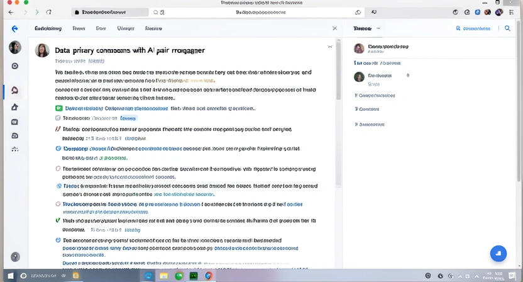Click the blue link text under right panel avatar
The width and height of the screenshot is (523, 282).
point(377,63)
